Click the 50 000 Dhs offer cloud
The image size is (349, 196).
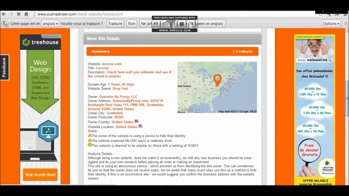click(317, 110)
